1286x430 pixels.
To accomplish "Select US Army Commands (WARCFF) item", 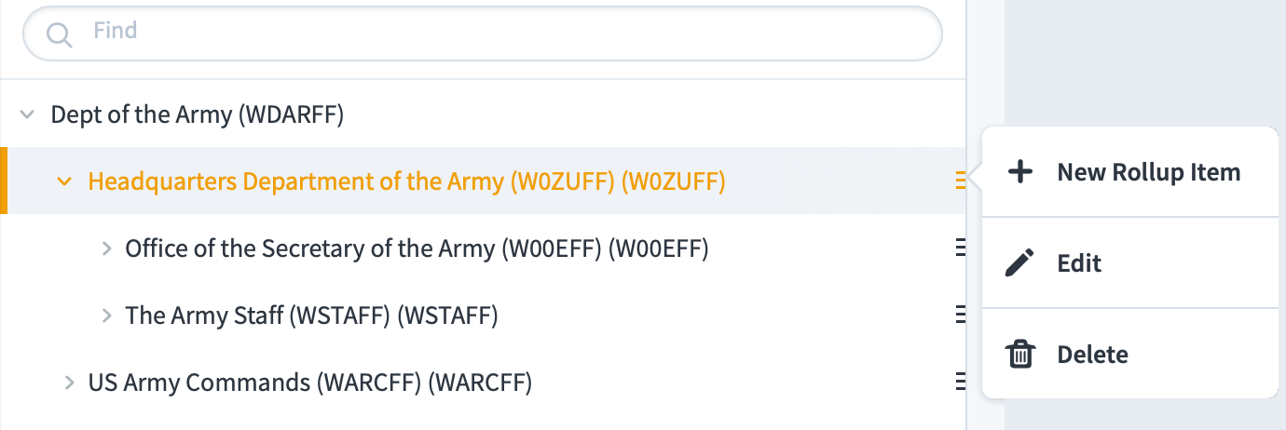I will 310,383.
